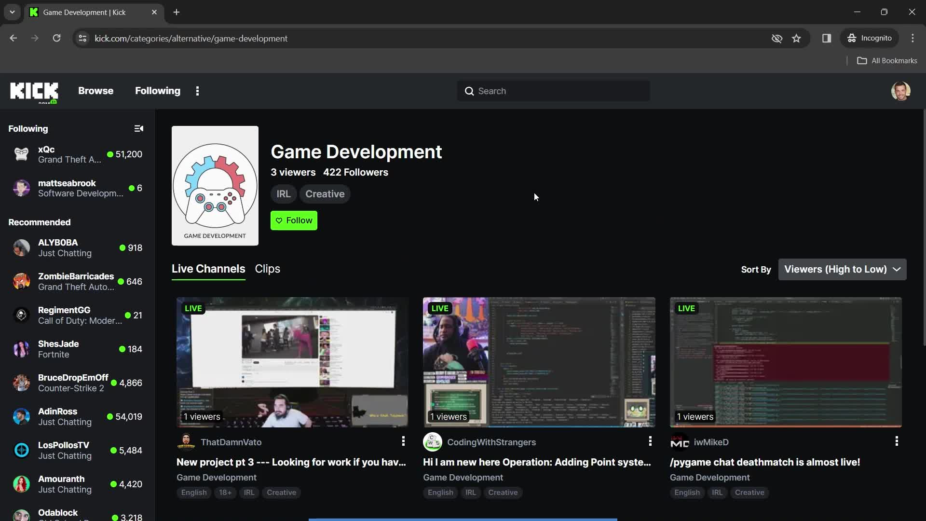The image size is (926, 521).
Task: Click the Kick search field
Action: [553, 91]
